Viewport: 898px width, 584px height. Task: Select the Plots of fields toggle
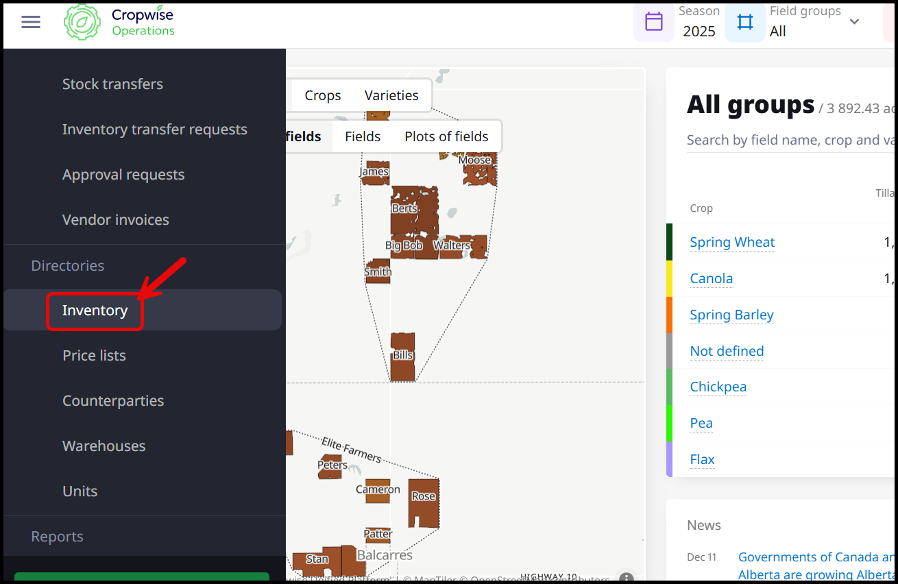(x=446, y=136)
